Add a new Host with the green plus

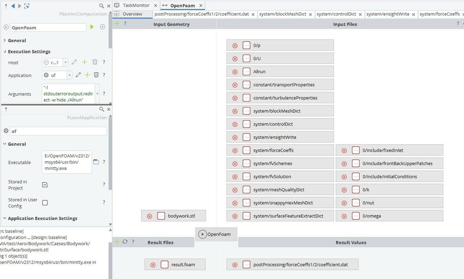(84, 62)
